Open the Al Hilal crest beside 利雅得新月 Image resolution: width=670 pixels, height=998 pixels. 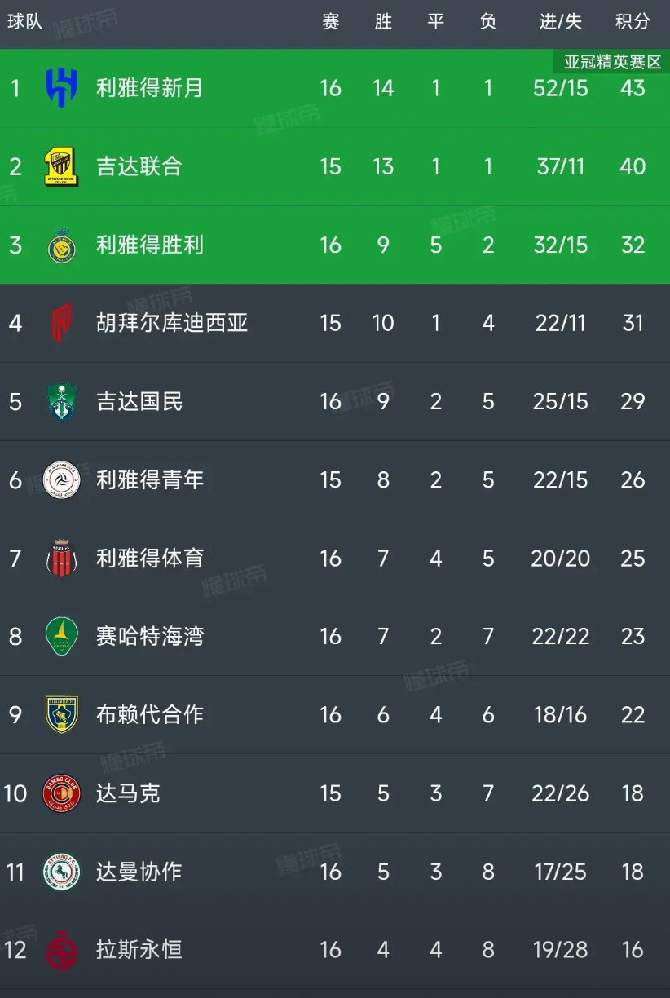62,88
